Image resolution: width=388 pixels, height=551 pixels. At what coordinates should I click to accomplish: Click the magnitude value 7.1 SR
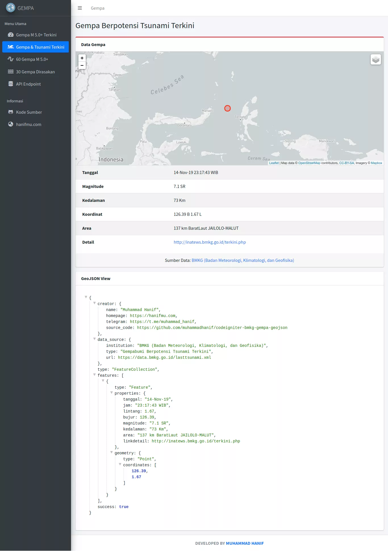point(180,187)
